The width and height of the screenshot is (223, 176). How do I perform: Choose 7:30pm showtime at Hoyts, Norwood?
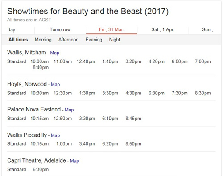pyautogui.click(x=180, y=93)
